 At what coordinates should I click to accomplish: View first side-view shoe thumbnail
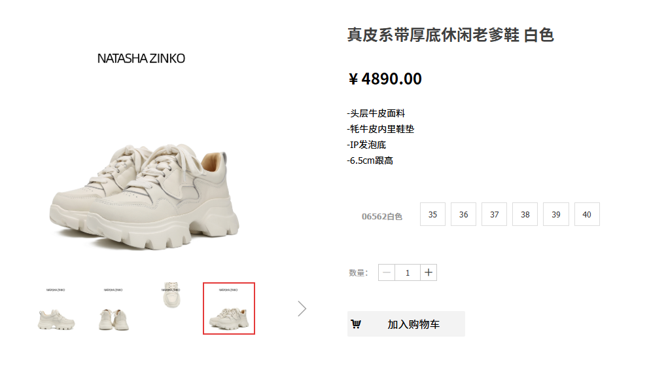56,308
